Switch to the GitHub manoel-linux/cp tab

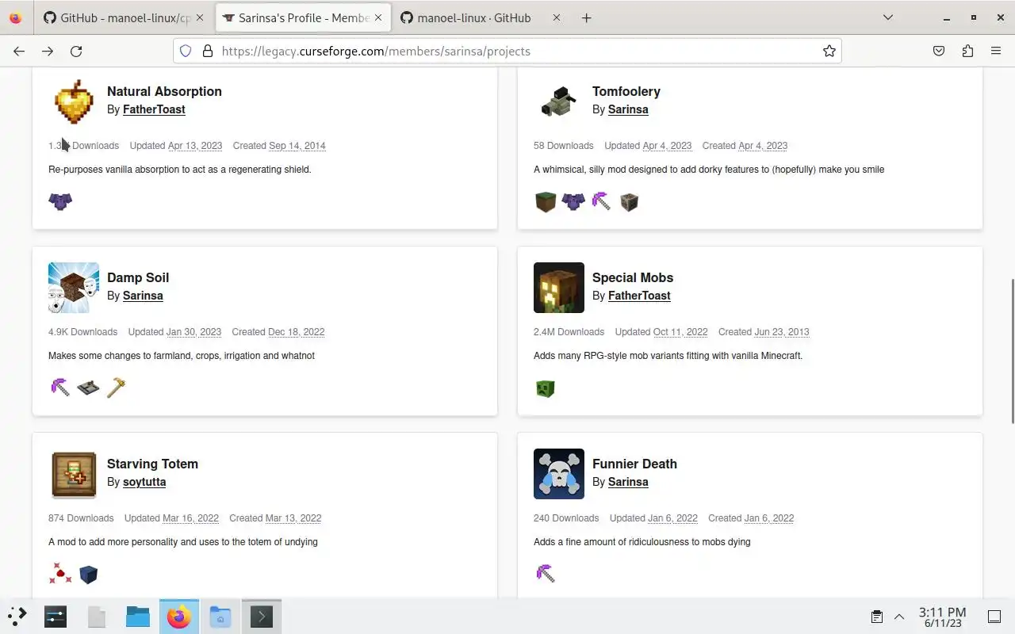[116, 17]
